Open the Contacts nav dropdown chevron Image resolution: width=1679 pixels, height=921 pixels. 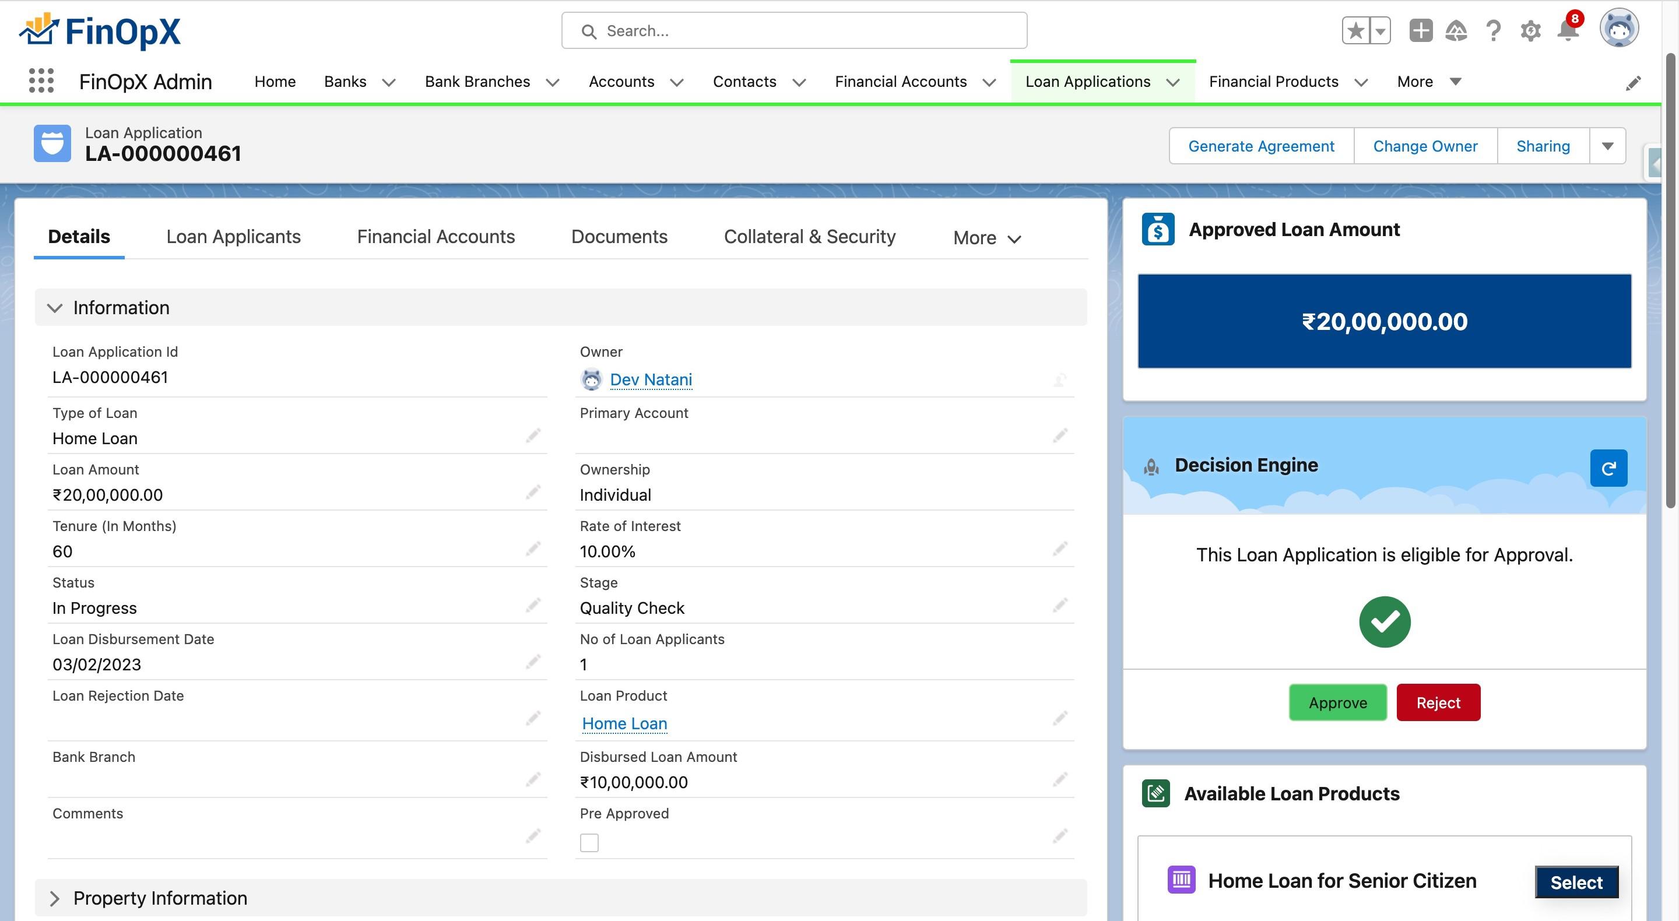[x=799, y=82]
